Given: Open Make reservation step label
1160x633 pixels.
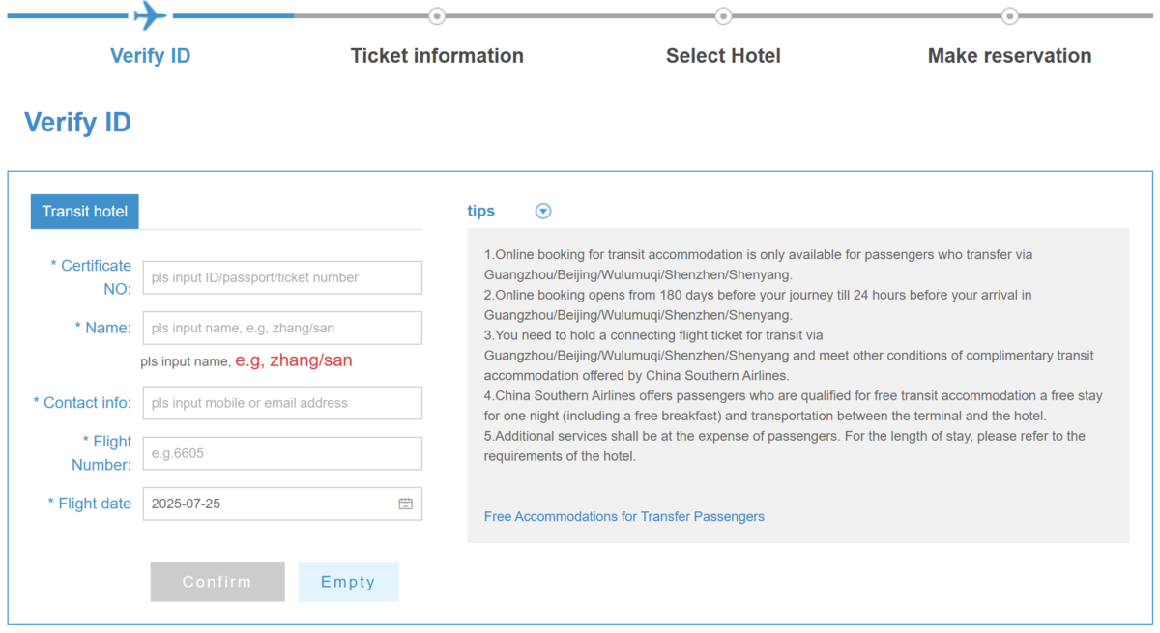Looking at the screenshot, I should (1010, 56).
